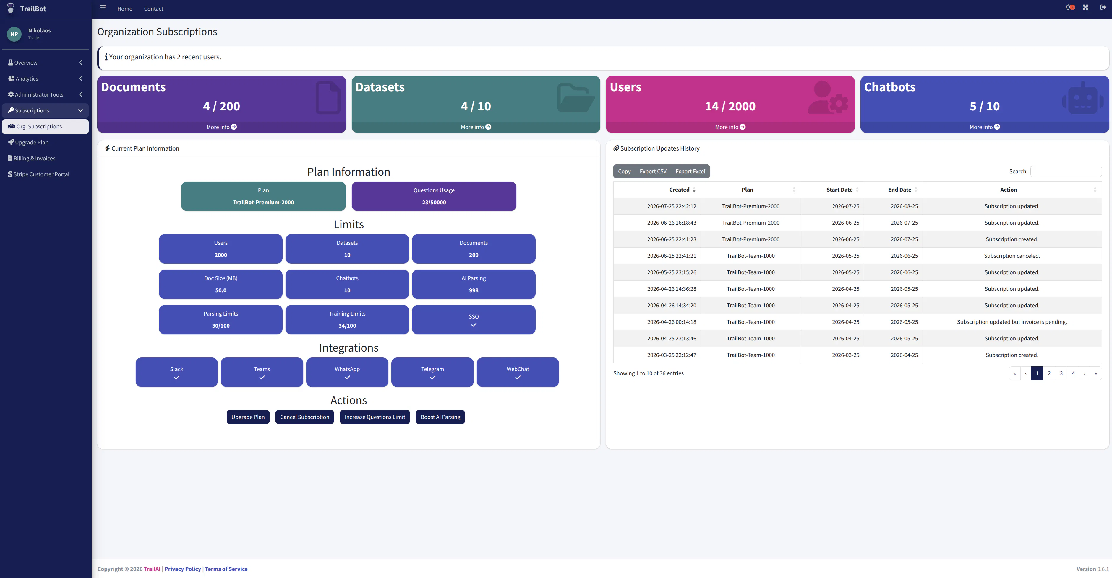1112x578 pixels.
Task: Click the Slack integration tile
Action: (176, 372)
